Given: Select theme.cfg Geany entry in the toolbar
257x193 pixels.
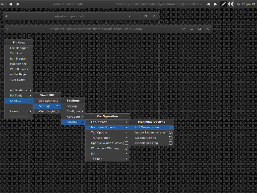Looking at the screenshot, I should point(159,4).
